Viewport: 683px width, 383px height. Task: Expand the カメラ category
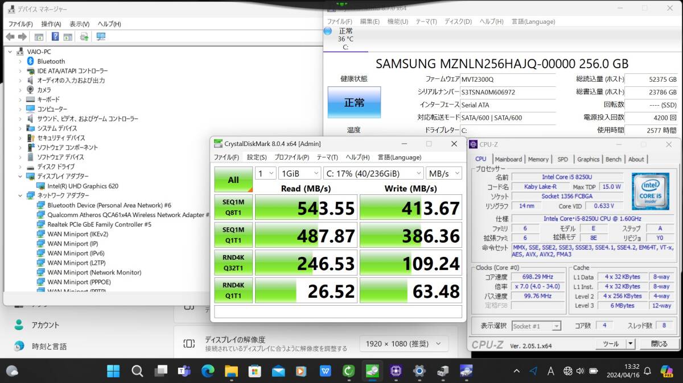(x=20, y=90)
